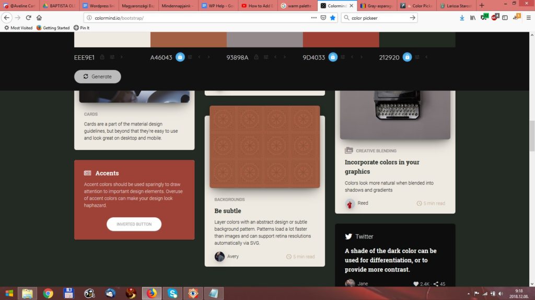The image size is (535, 300).
Task: Save page to Pocket
Action: click(x=323, y=18)
